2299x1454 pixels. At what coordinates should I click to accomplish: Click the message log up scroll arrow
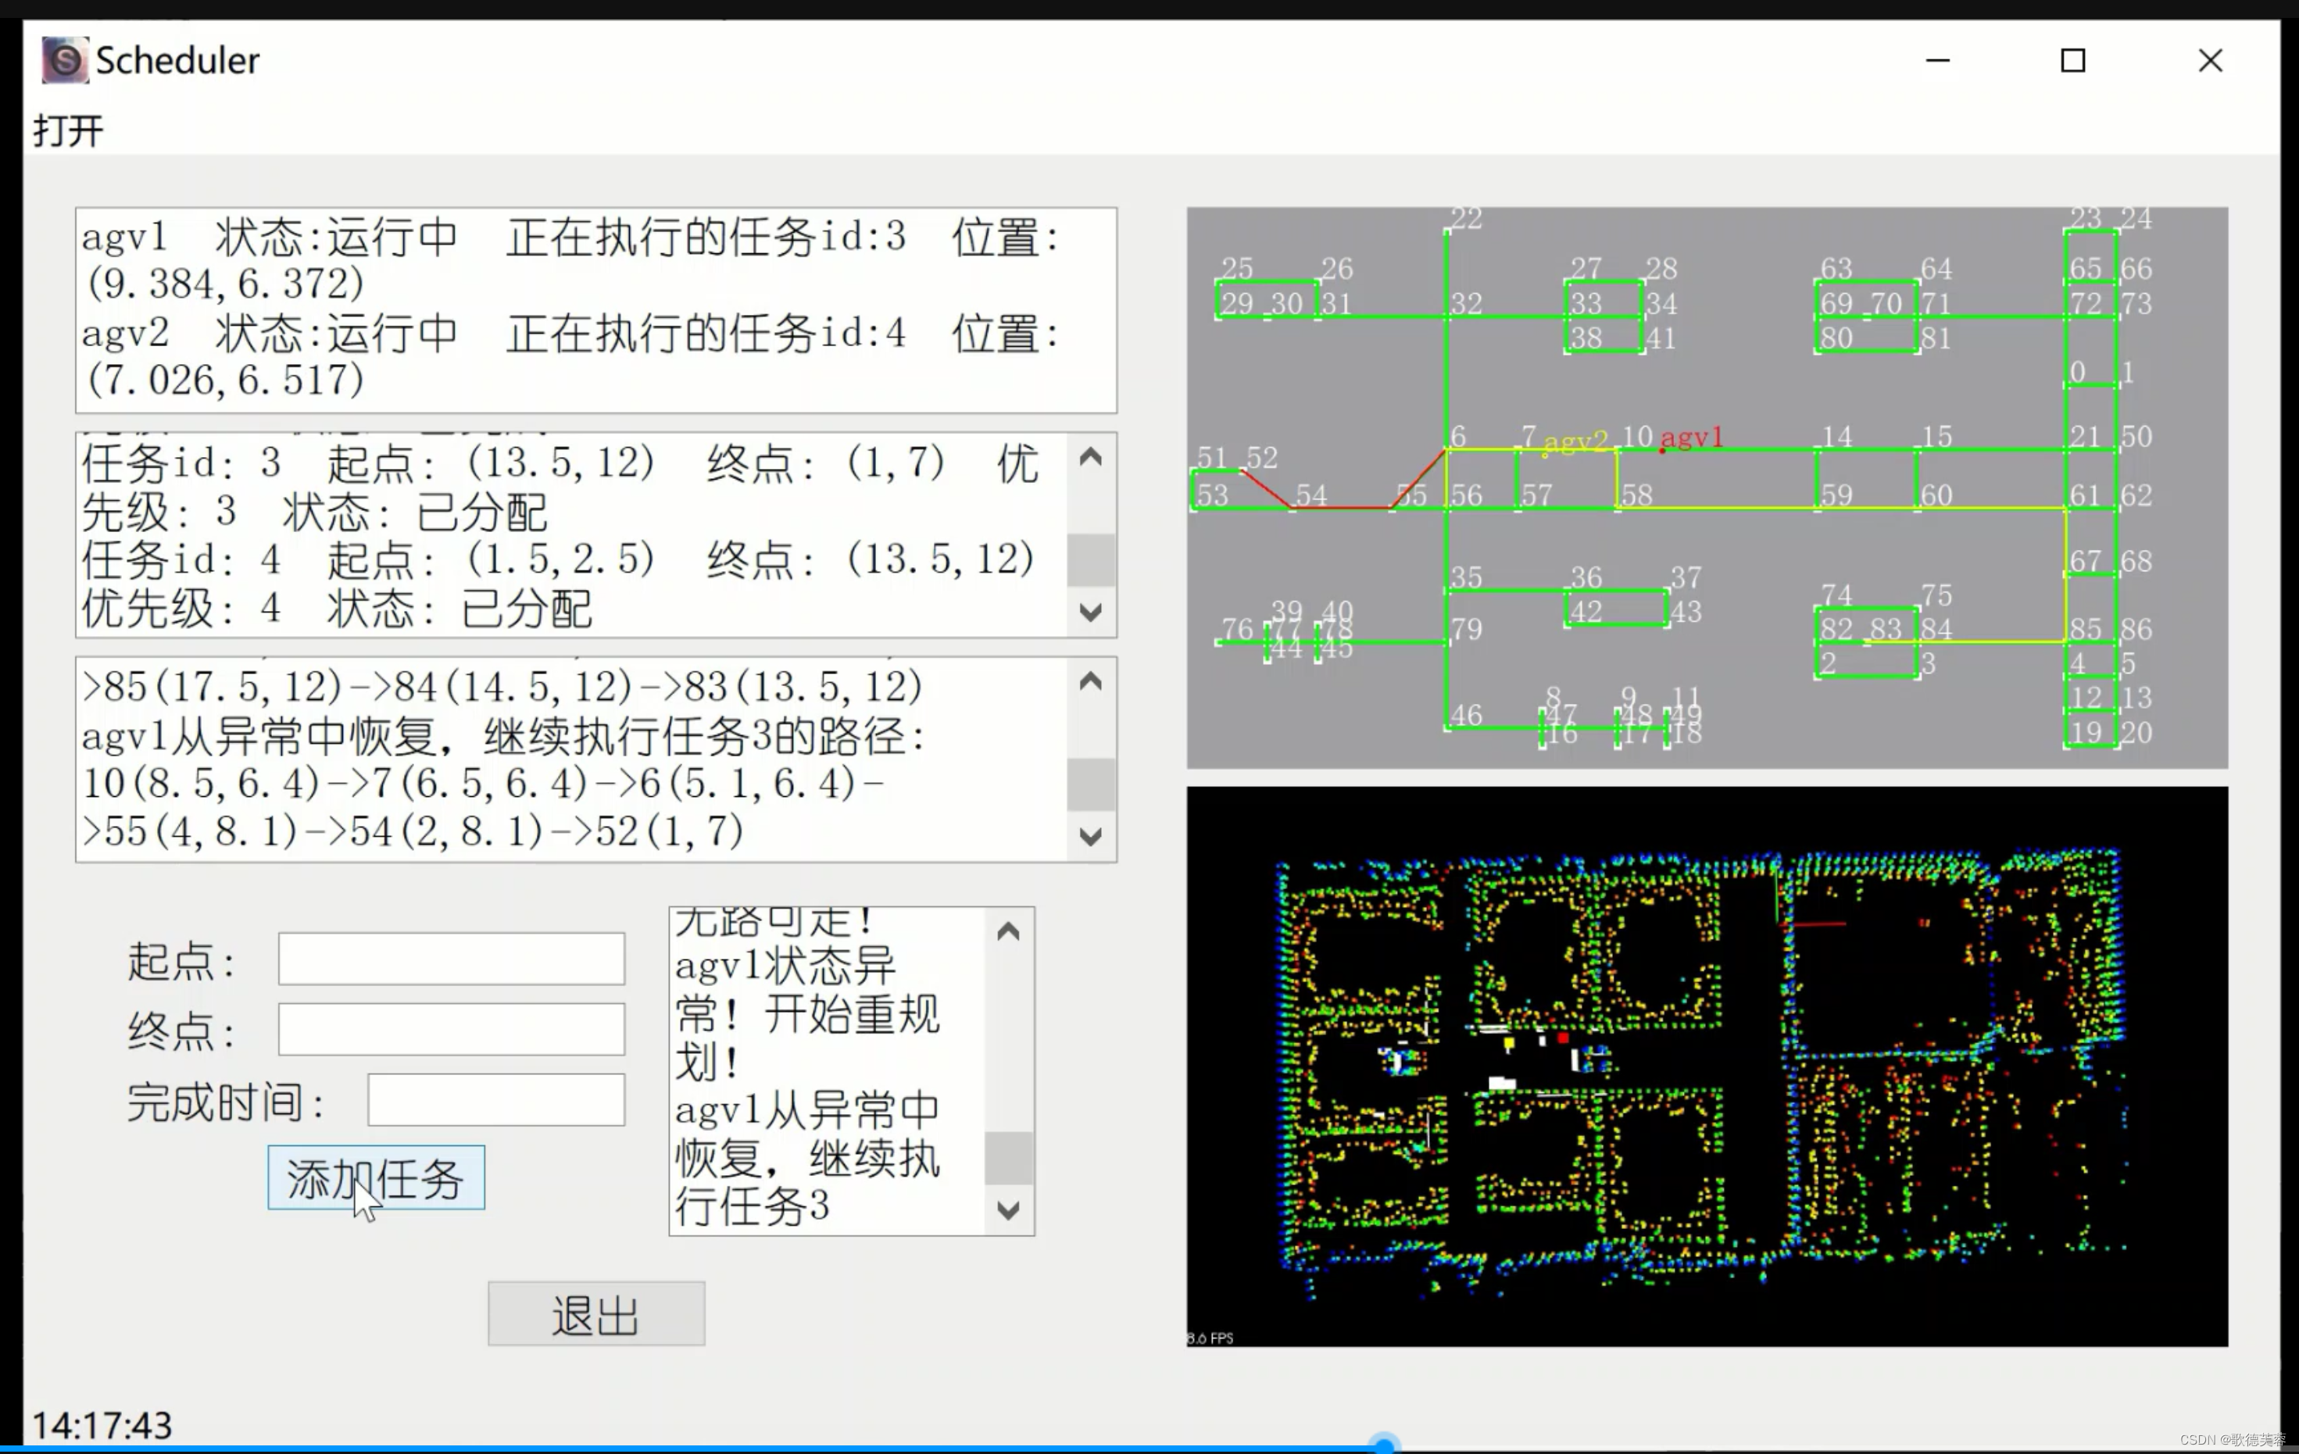click(x=1008, y=932)
